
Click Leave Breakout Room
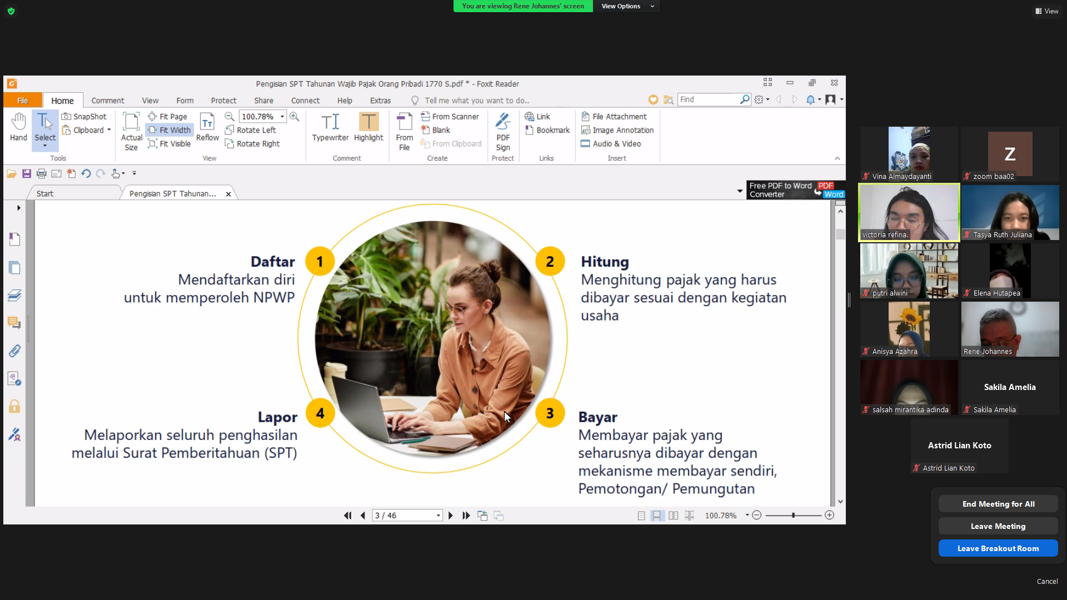coord(998,548)
